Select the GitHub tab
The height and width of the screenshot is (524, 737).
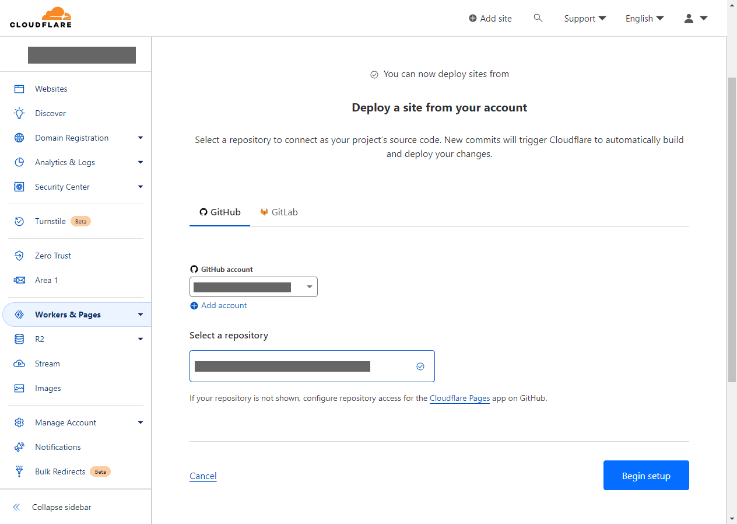[220, 212]
